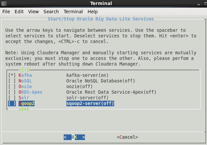Select the Oracle Rest Data Service-Apex(off) entry
This screenshot has height=145, width=207.
(x=111, y=92)
